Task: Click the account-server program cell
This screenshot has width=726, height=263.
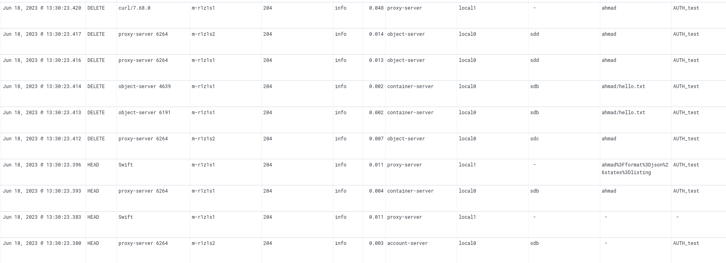Action: (x=407, y=243)
